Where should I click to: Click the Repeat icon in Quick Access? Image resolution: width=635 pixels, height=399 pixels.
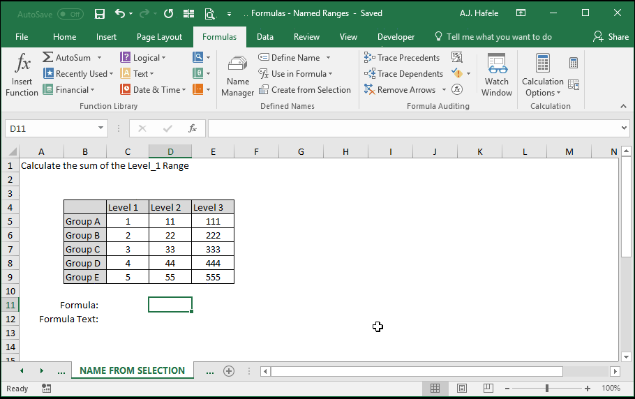(x=168, y=14)
